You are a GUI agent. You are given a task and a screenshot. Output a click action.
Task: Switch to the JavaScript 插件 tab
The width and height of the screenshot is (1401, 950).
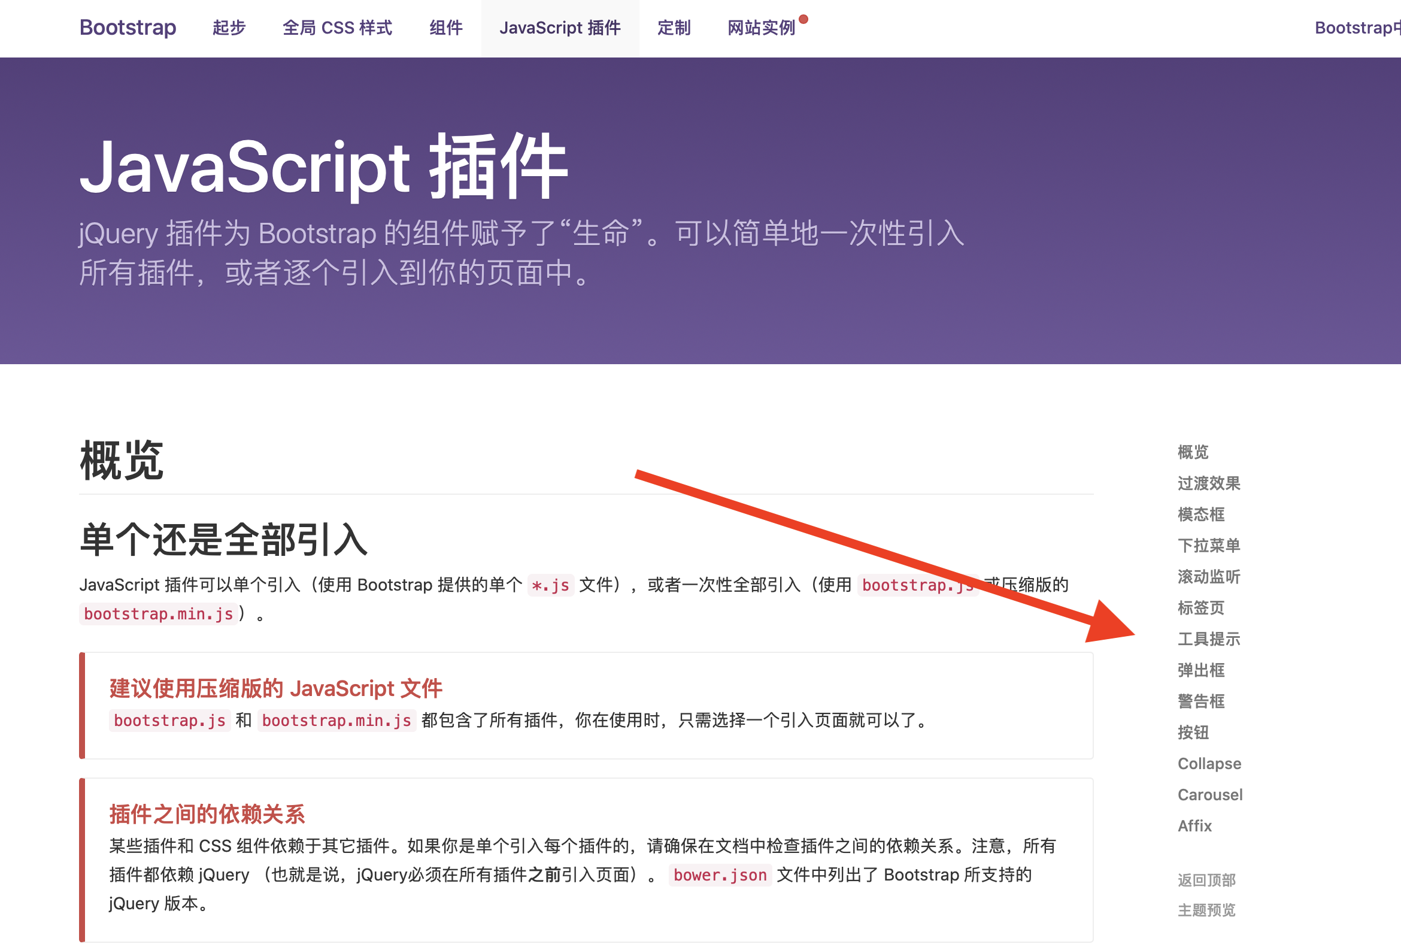click(559, 28)
